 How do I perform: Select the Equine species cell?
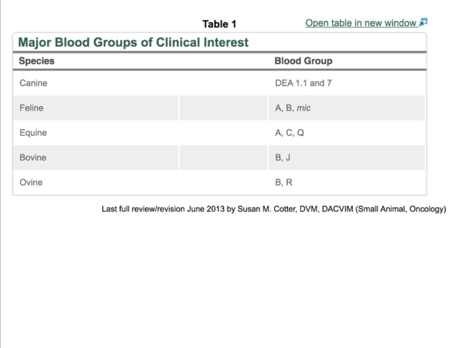(x=33, y=133)
